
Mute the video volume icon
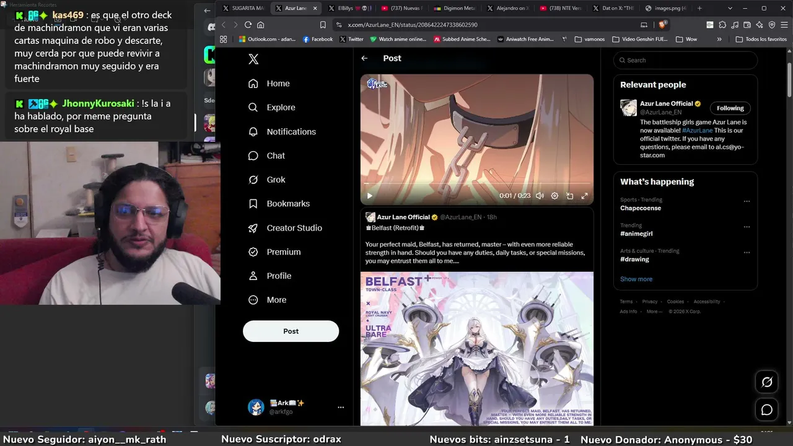(540, 196)
